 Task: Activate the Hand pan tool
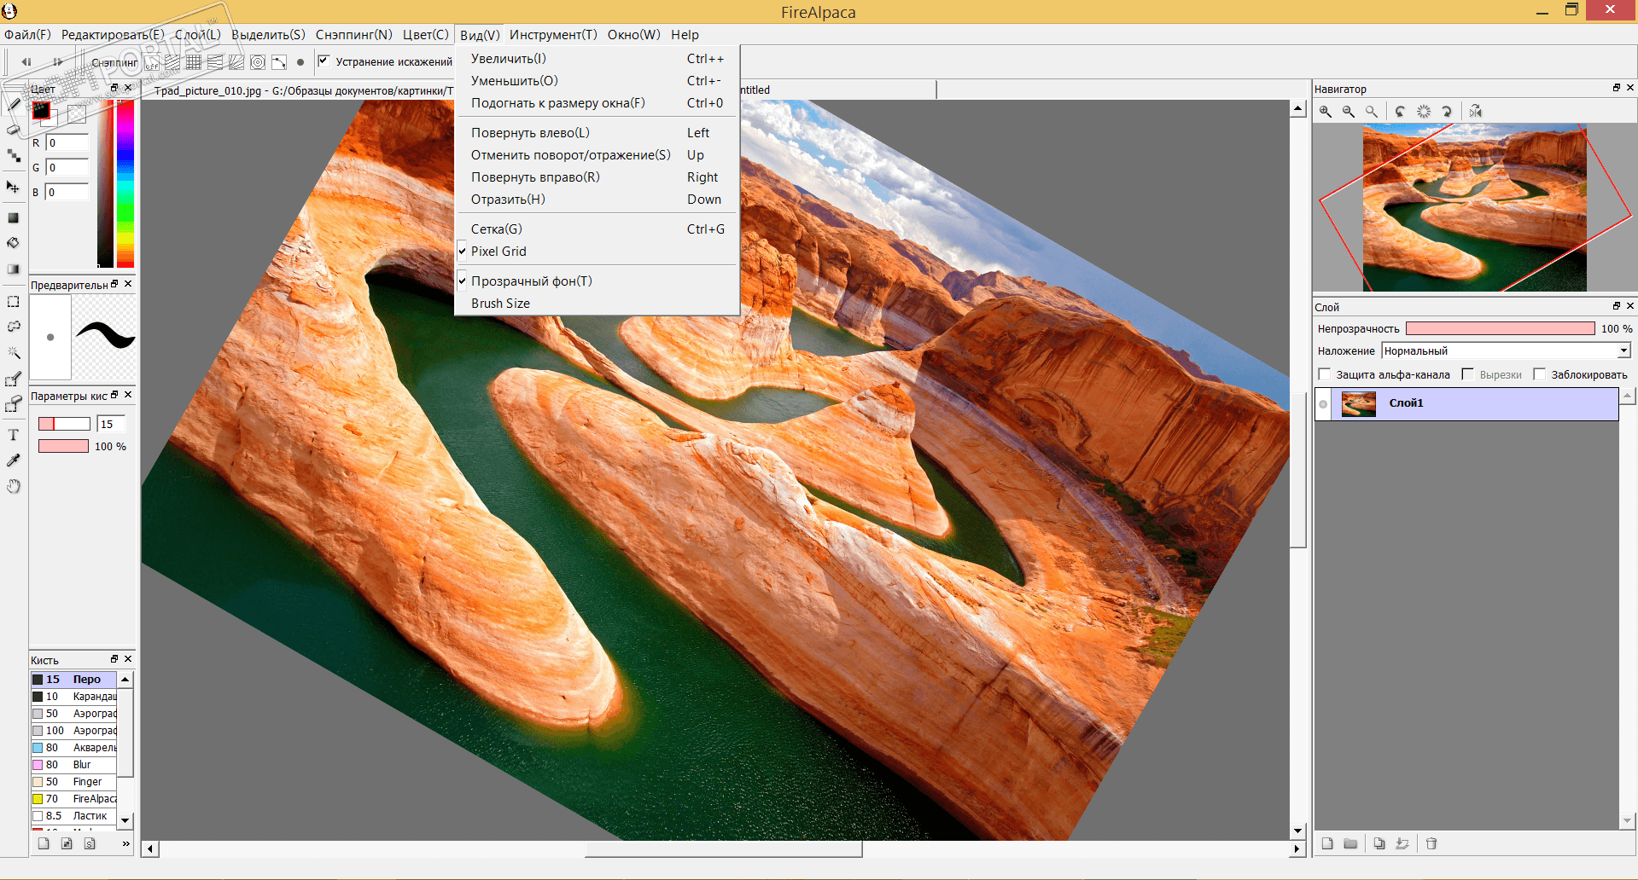(14, 486)
